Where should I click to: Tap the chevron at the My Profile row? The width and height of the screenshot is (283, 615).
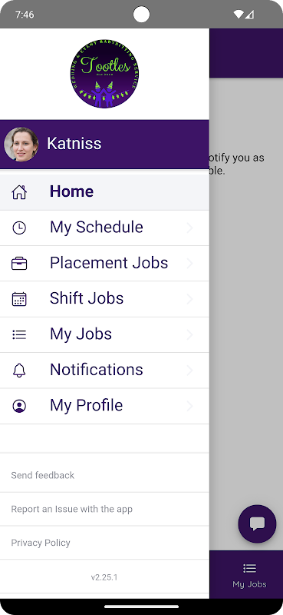click(190, 406)
